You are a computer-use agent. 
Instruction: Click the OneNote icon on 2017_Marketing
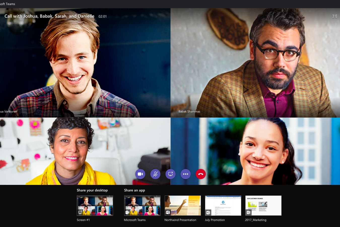click(x=249, y=212)
